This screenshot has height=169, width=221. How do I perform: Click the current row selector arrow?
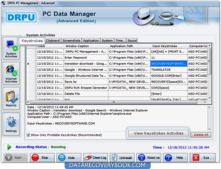click(28, 64)
